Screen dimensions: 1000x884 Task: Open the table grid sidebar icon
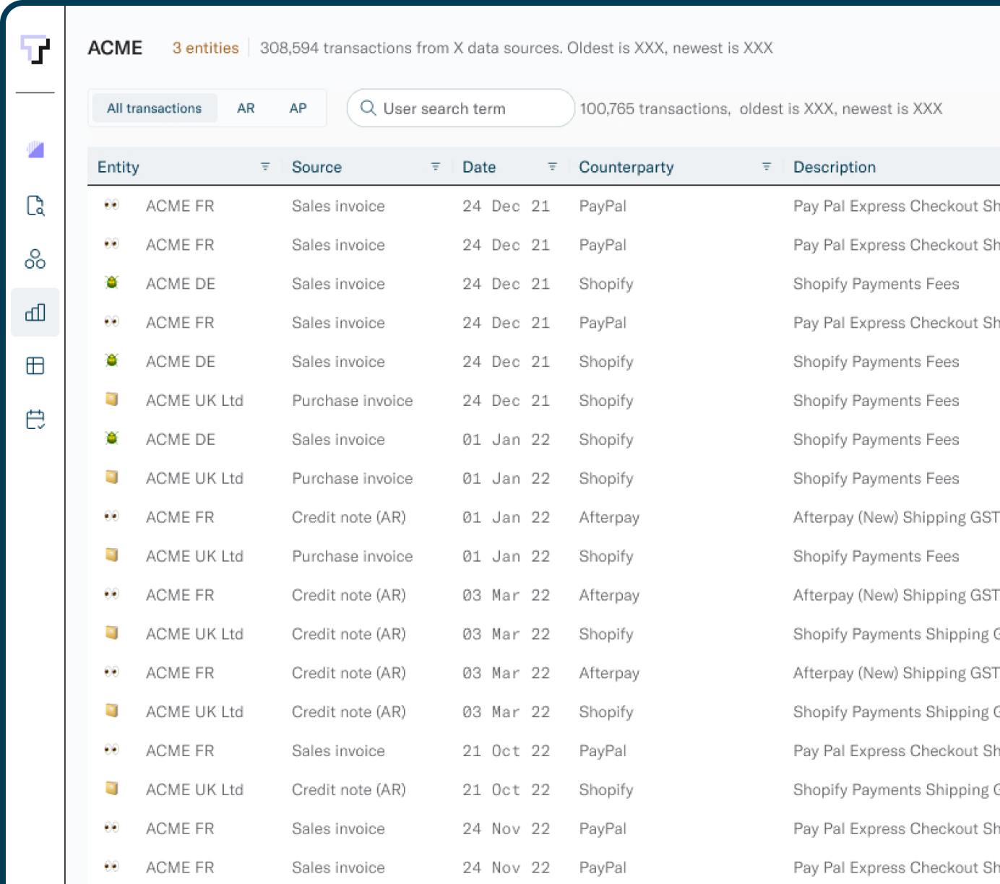point(35,366)
